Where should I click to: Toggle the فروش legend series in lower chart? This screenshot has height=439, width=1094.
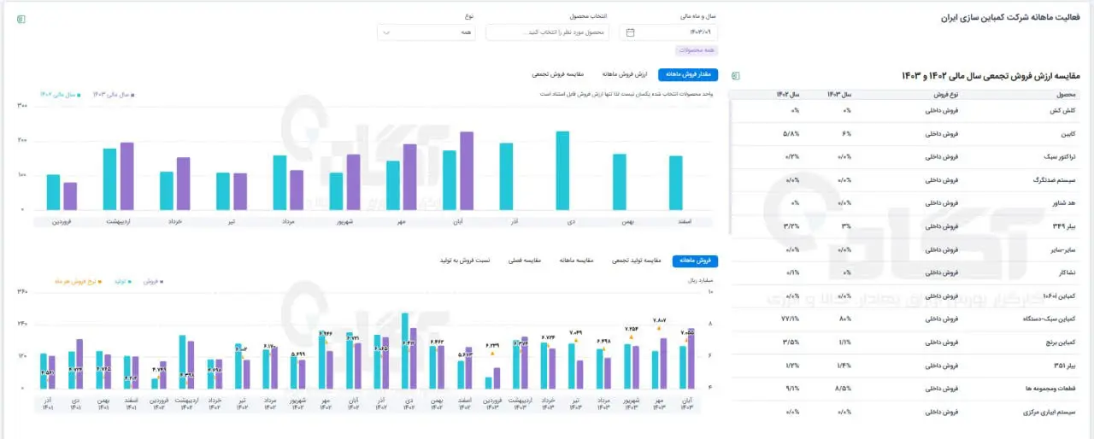tap(151, 280)
